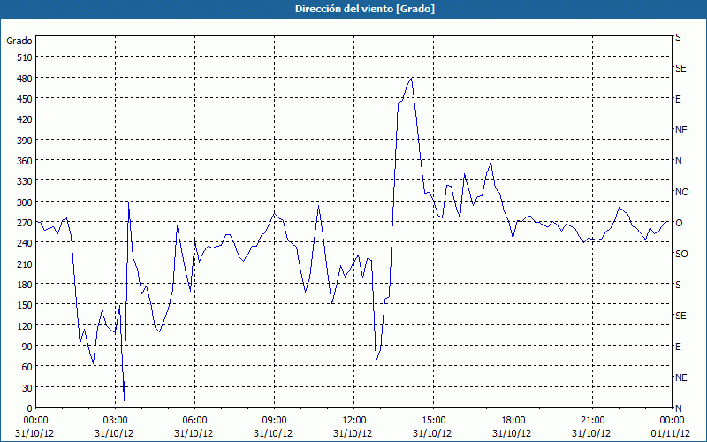The width and height of the screenshot is (707, 442).
Task: Click the 'NO' compass label on right axis
Action: click(681, 192)
